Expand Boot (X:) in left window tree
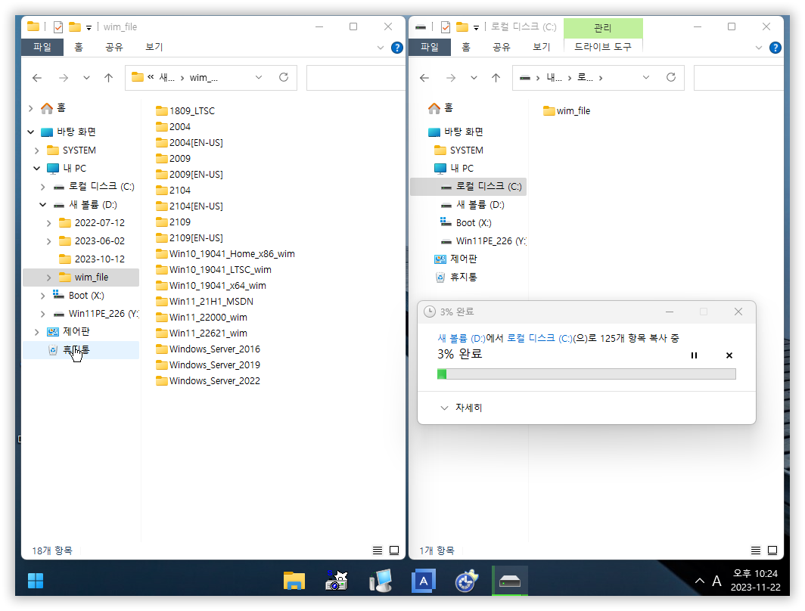The image size is (805, 611). click(x=42, y=296)
